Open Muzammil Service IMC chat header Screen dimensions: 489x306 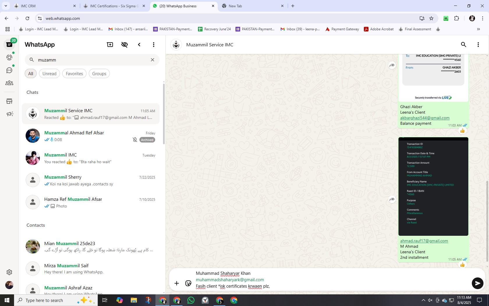(x=210, y=45)
